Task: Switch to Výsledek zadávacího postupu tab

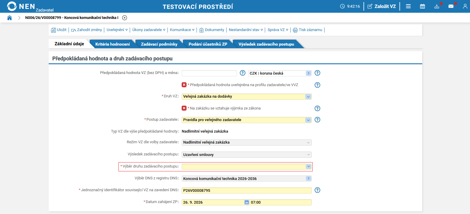Action: [266, 44]
